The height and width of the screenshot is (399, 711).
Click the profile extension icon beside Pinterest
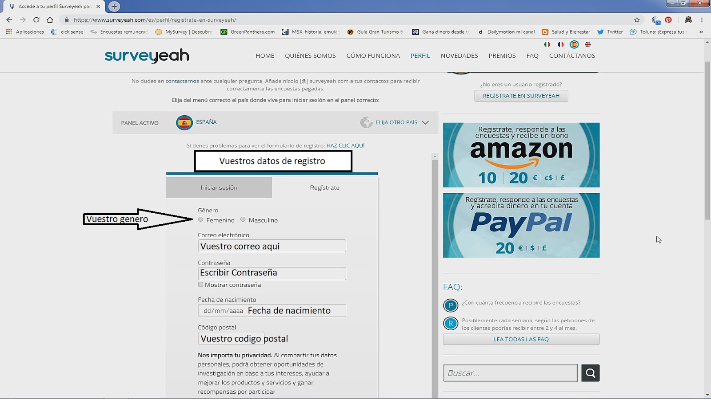point(688,20)
